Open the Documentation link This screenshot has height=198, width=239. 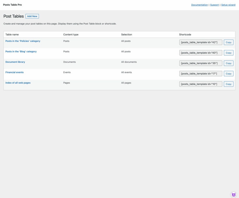(x=199, y=5)
